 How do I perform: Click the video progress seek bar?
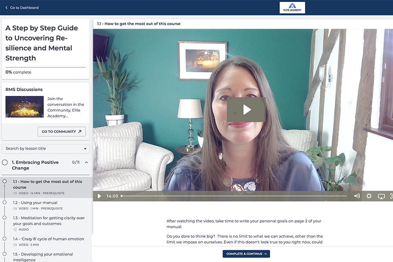click(234, 196)
